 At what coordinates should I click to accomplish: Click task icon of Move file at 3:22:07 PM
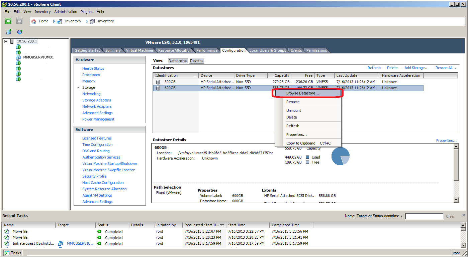click(x=6, y=231)
